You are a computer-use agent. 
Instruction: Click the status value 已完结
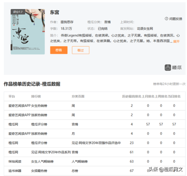click(x=102, y=29)
